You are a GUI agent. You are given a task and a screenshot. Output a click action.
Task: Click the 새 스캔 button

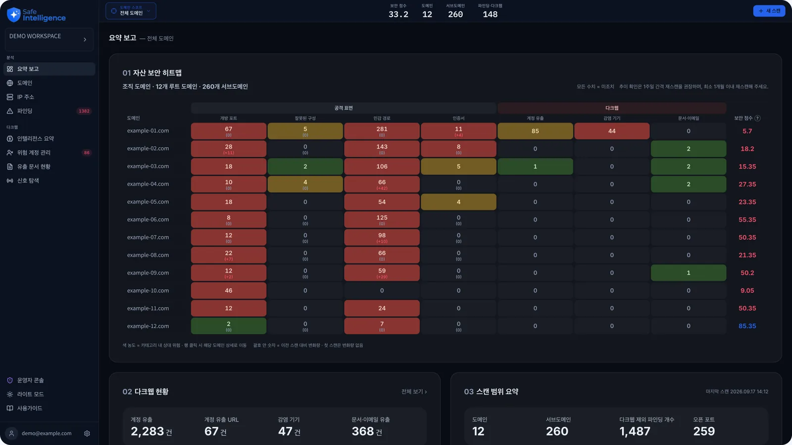769,11
